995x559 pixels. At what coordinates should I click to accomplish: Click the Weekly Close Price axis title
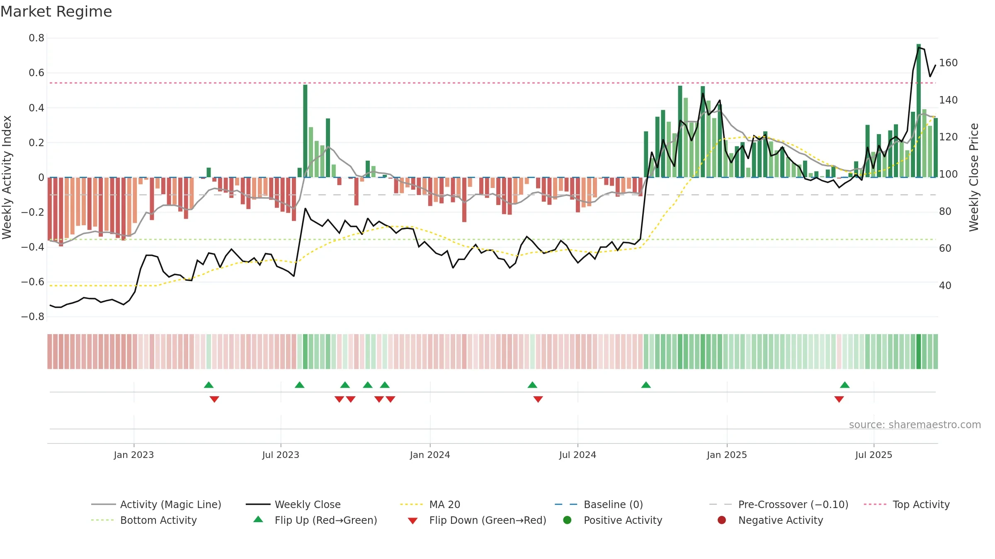click(x=974, y=177)
